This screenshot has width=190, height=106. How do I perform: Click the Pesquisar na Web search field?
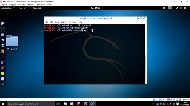click(30, 104)
